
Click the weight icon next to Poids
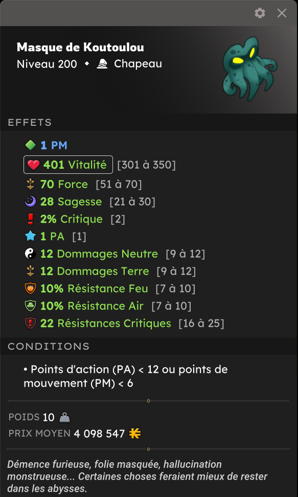(x=65, y=417)
